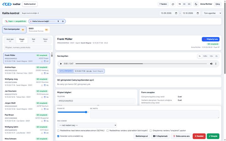Click headphone icon in Frank Müller row
Viewport: 226px width, 141px height.
click(42, 61)
